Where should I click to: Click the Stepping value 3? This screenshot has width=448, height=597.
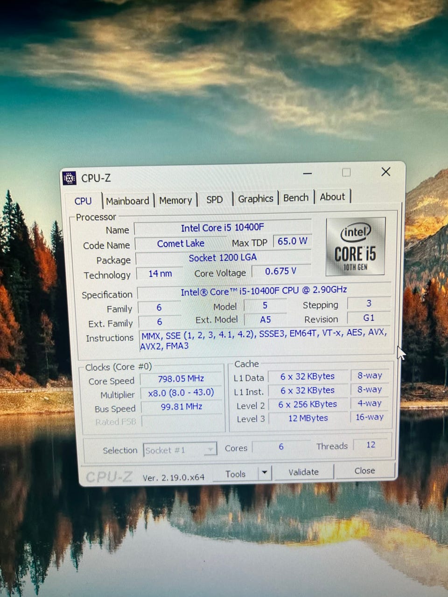click(369, 304)
